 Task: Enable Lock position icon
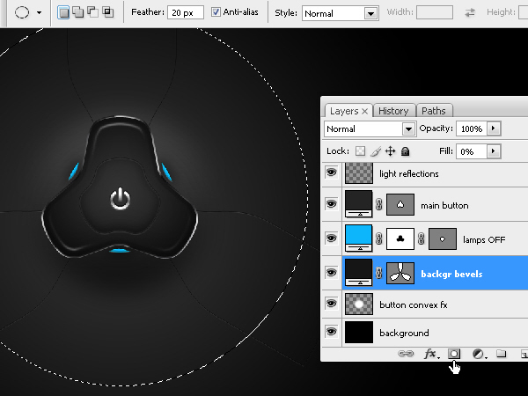(x=391, y=151)
